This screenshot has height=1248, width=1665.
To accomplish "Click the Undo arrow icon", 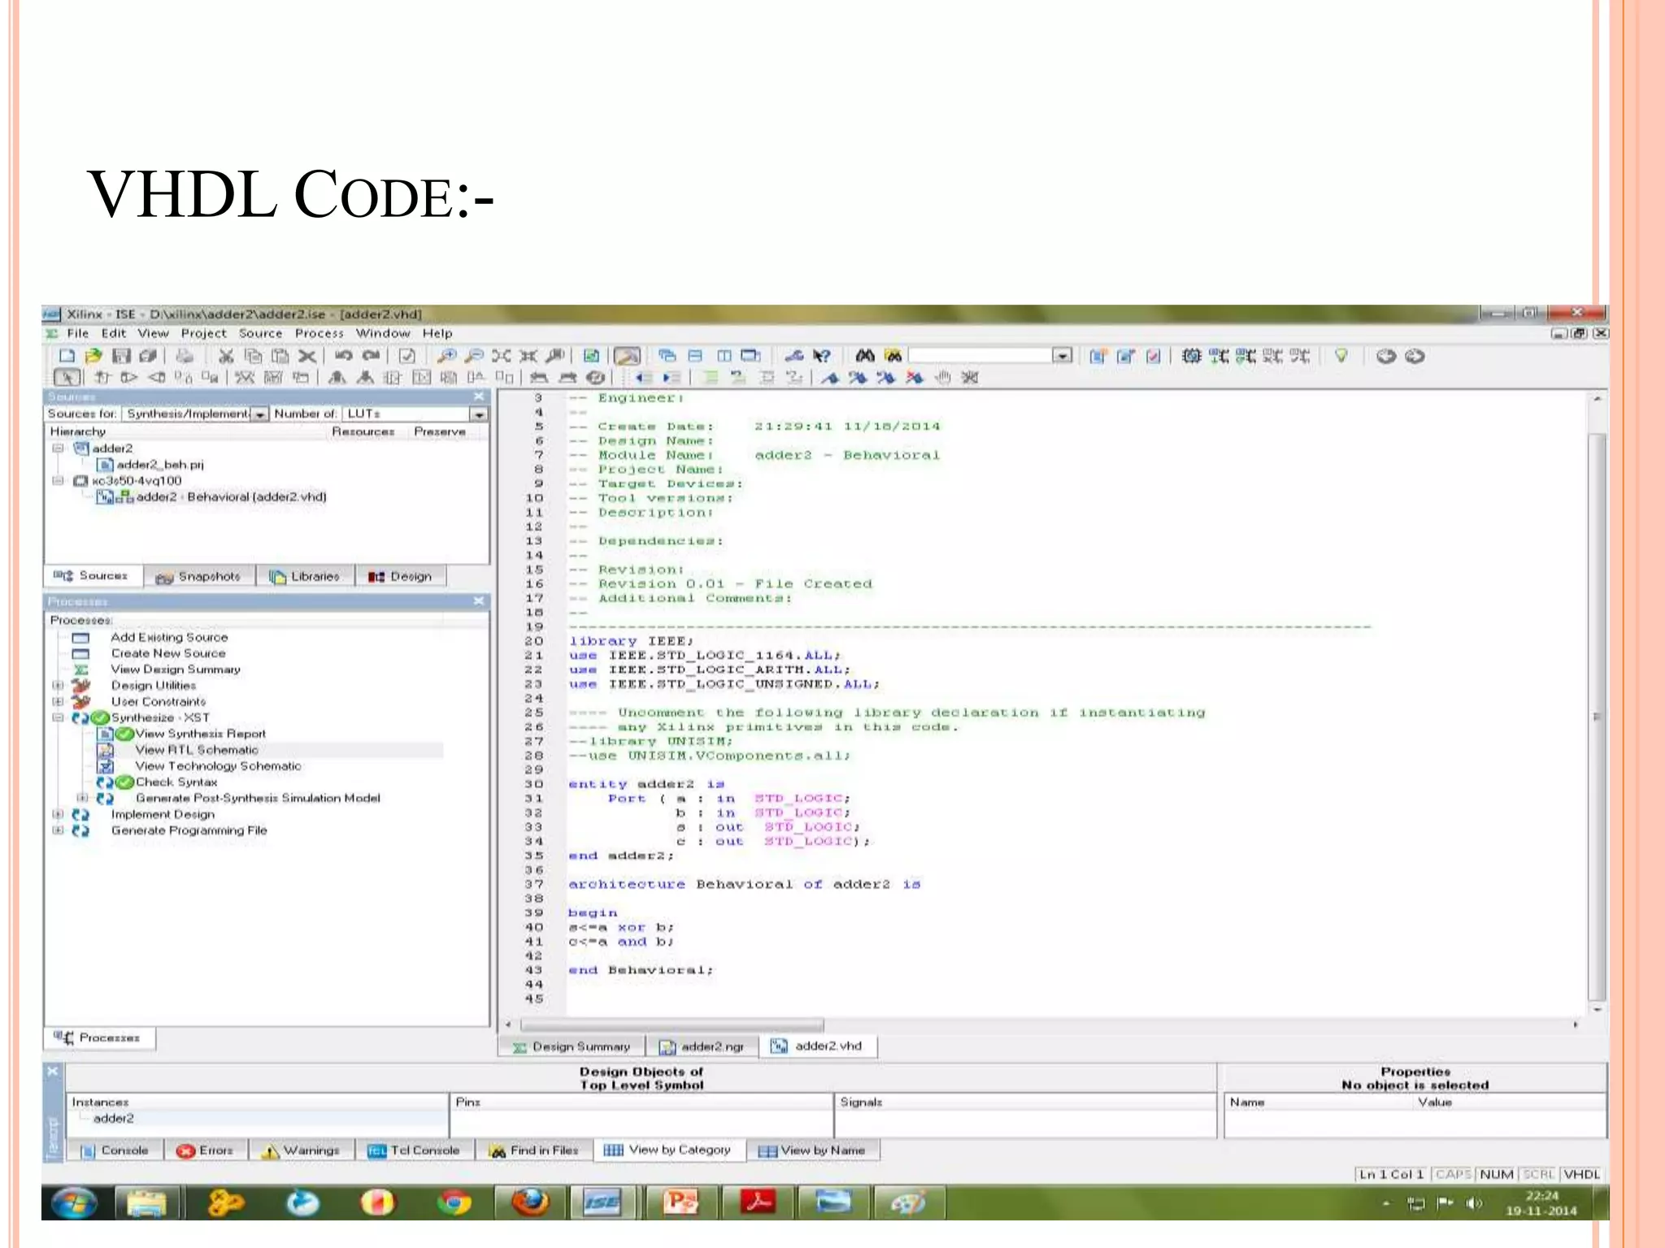I will [344, 356].
